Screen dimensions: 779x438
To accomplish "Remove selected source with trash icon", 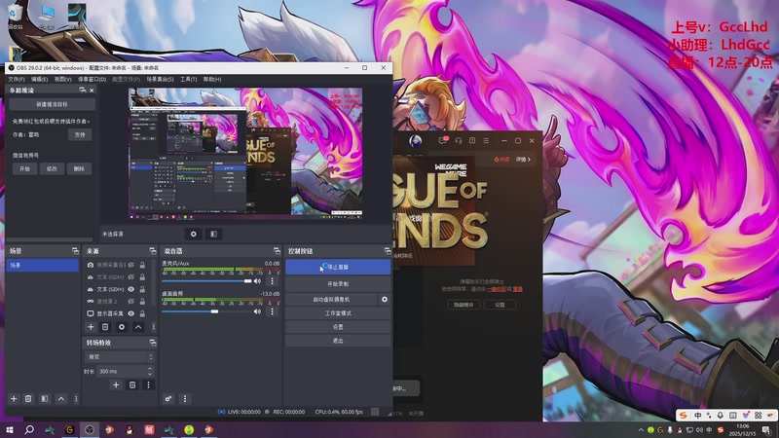I will (105, 327).
